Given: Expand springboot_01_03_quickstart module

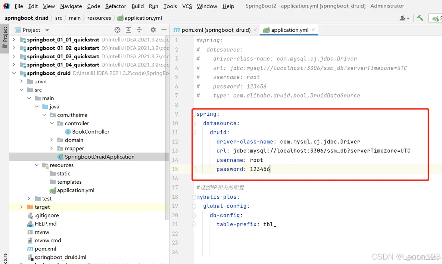Looking at the screenshot, I should 14,56.
